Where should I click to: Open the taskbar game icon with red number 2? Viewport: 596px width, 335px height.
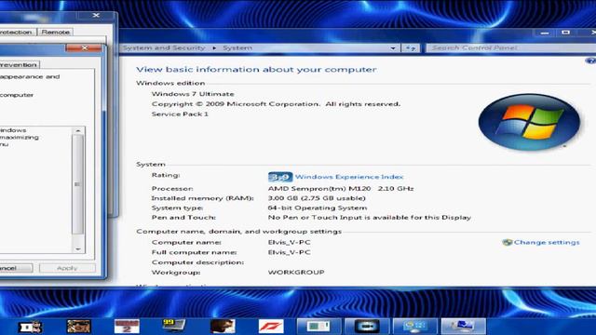127,326
